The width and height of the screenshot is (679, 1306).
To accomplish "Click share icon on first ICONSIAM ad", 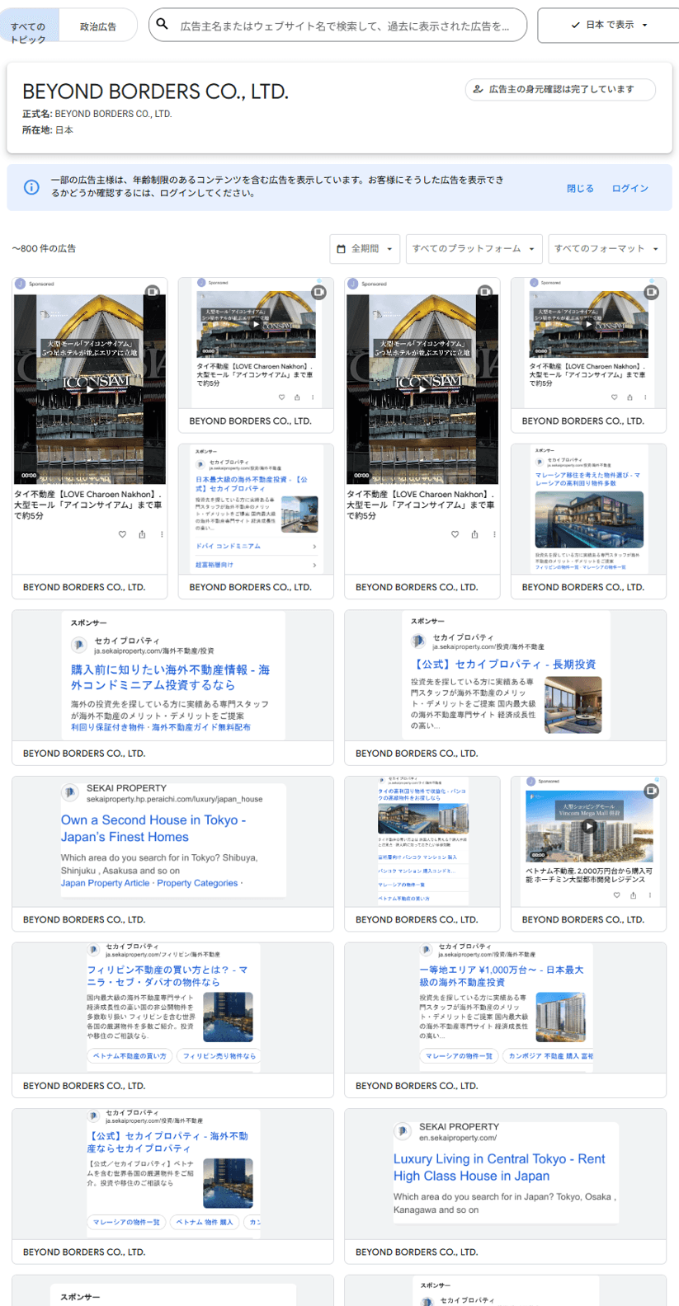I will tap(142, 534).
